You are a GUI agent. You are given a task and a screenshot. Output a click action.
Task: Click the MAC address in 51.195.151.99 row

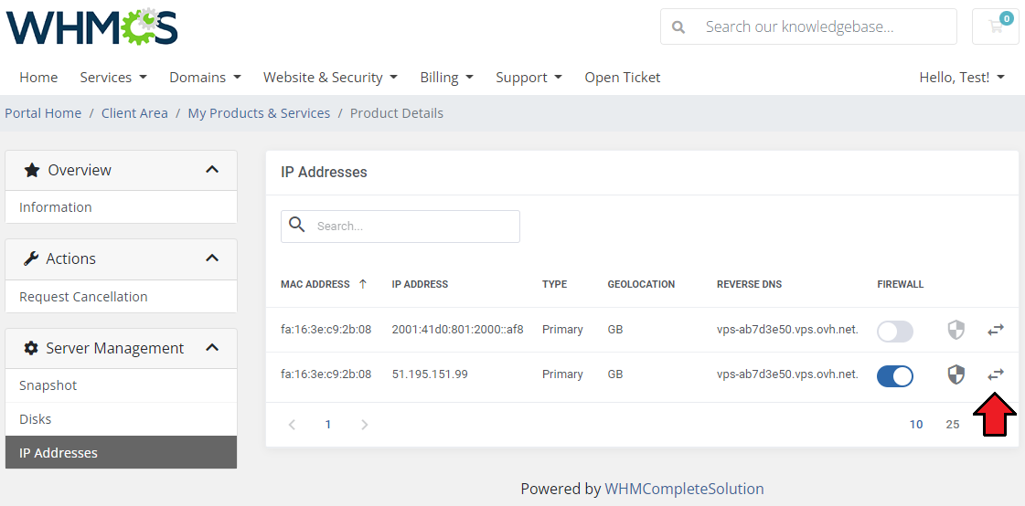click(x=326, y=374)
